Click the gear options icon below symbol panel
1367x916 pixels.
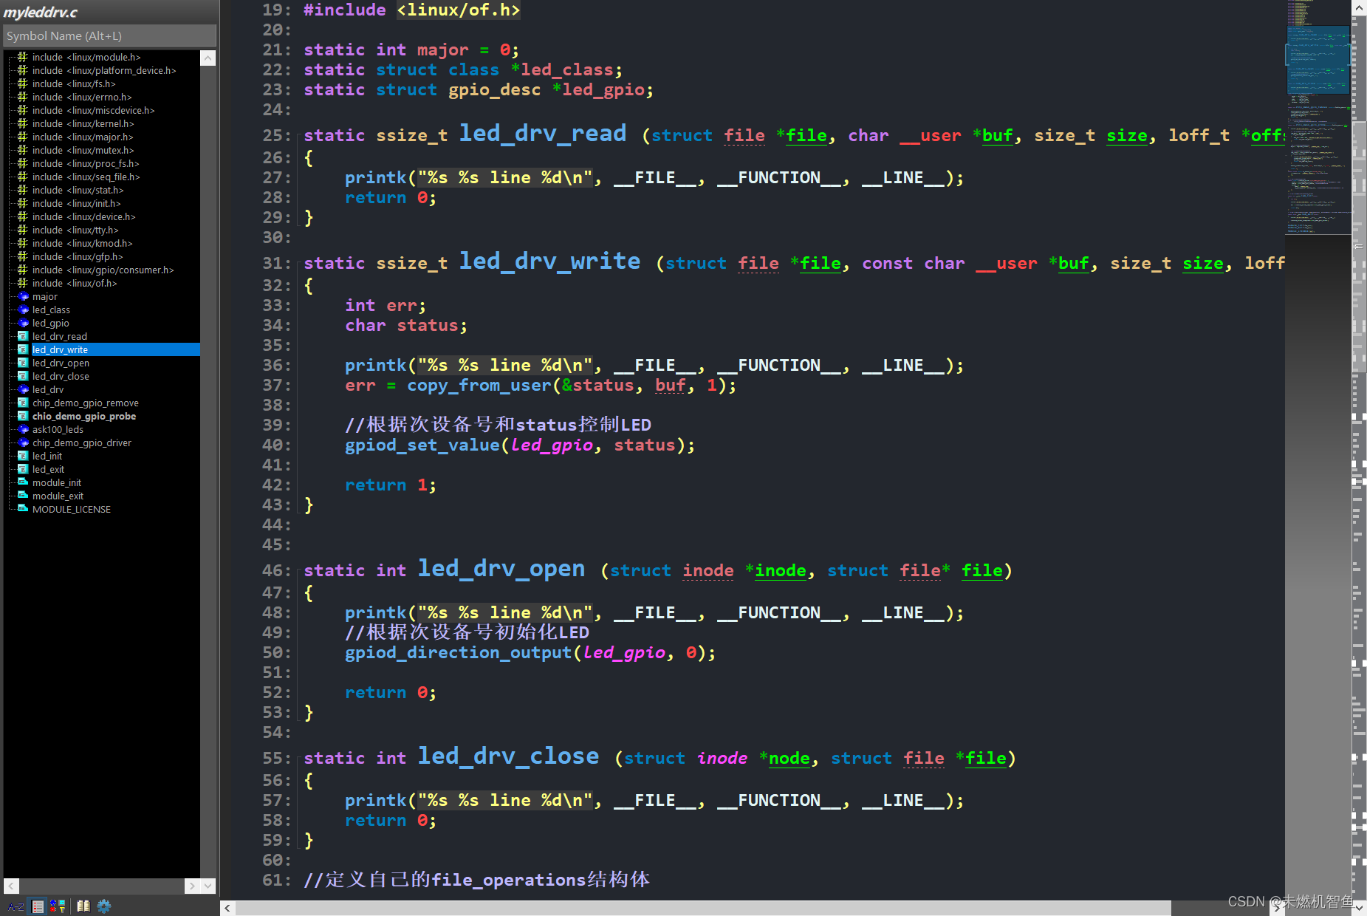103,906
